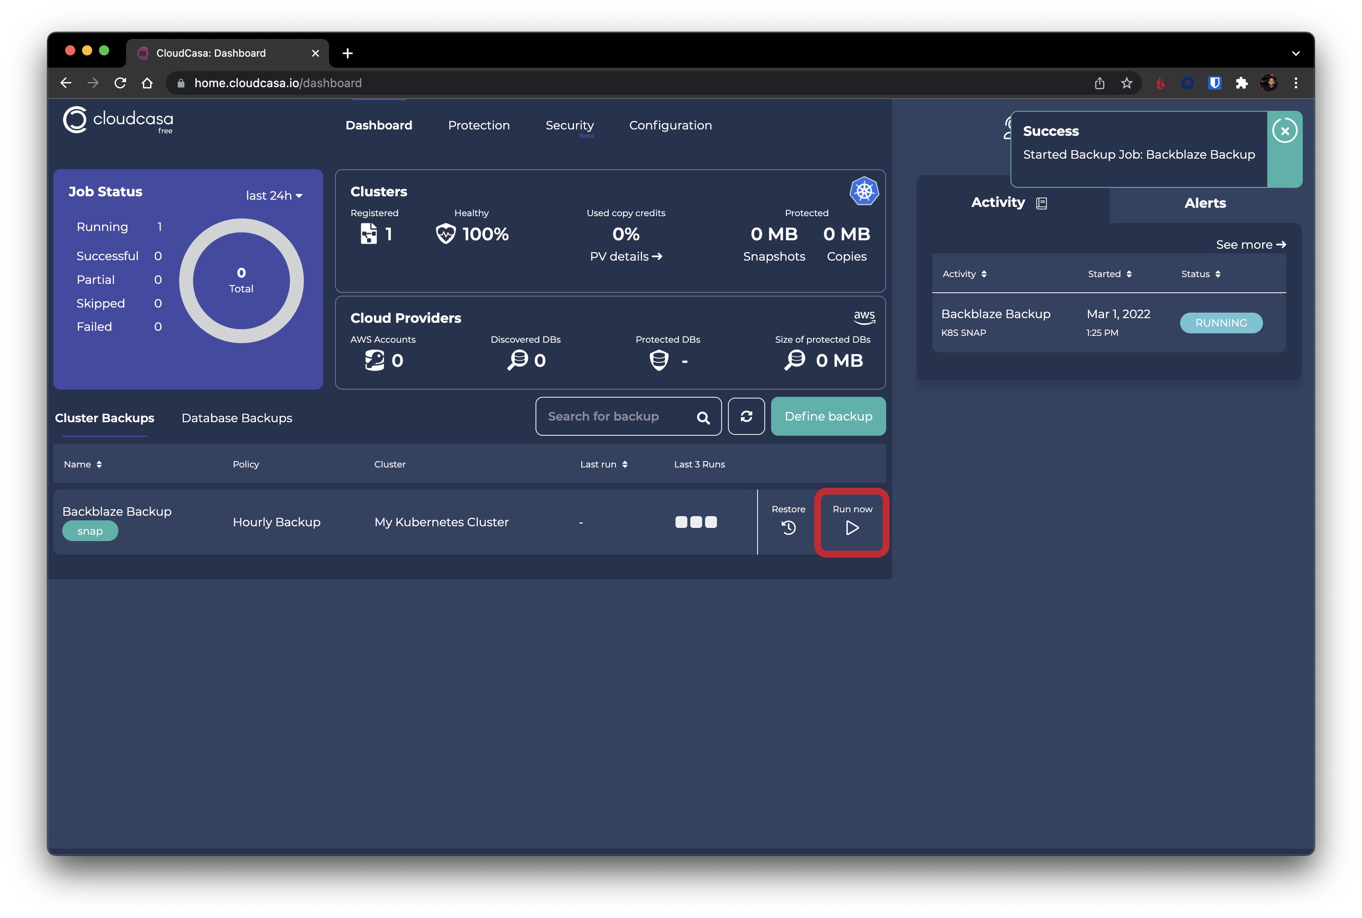Open the Protection menu
The height and width of the screenshot is (918, 1362).
(x=479, y=125)
